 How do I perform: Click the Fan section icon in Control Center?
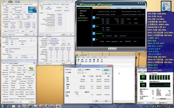tap(94, 39)
